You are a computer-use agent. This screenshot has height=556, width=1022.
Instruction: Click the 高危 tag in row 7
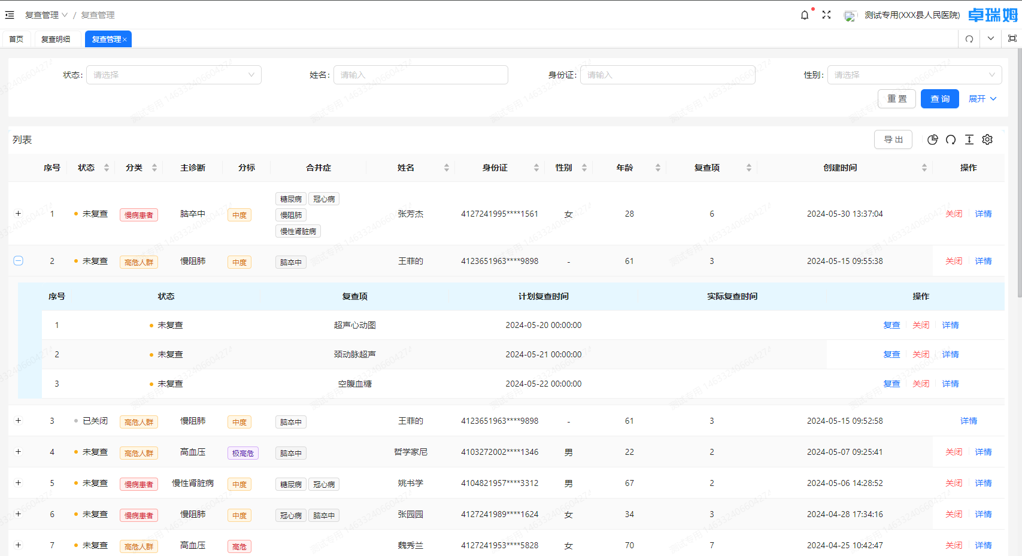[x=239, y=546]
